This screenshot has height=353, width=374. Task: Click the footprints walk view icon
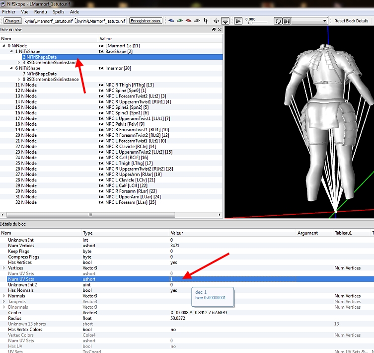pos(206,21)
